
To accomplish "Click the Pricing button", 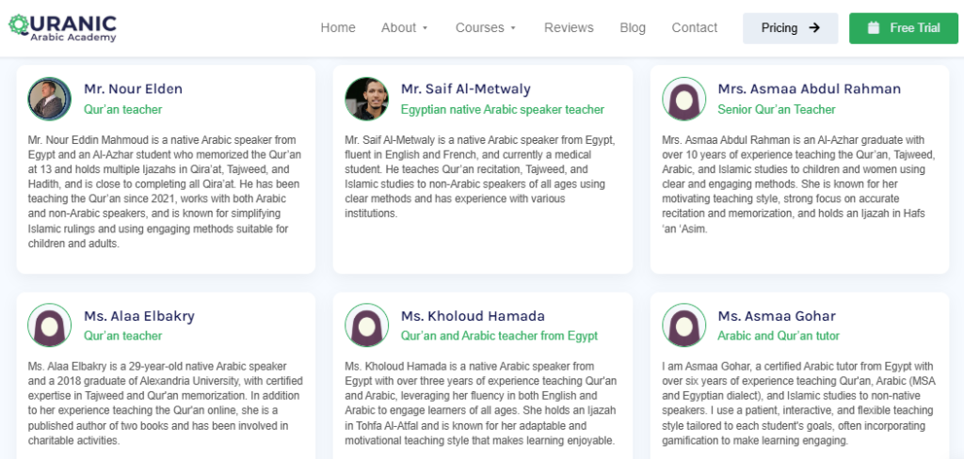I will (x=791, y=28).
